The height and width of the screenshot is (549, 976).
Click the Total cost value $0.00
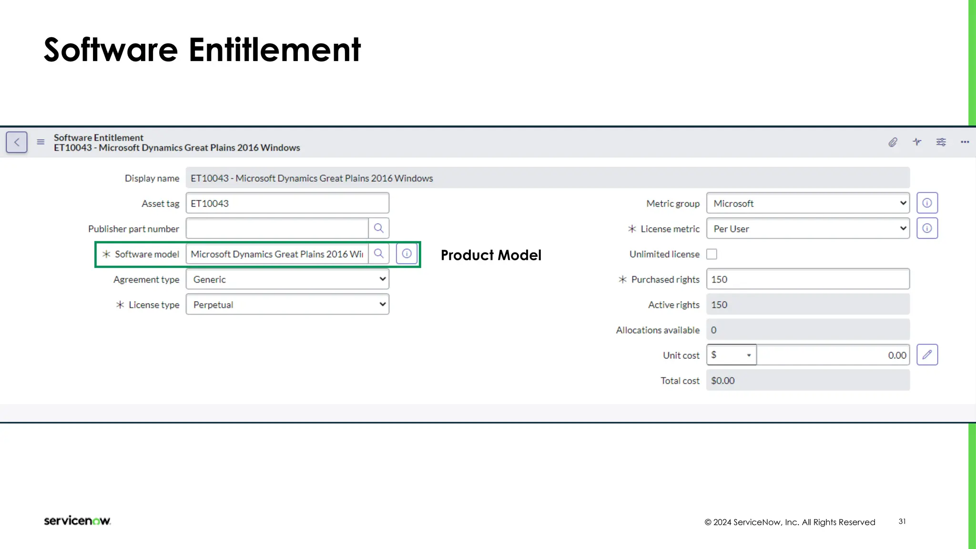coord(808,380)
